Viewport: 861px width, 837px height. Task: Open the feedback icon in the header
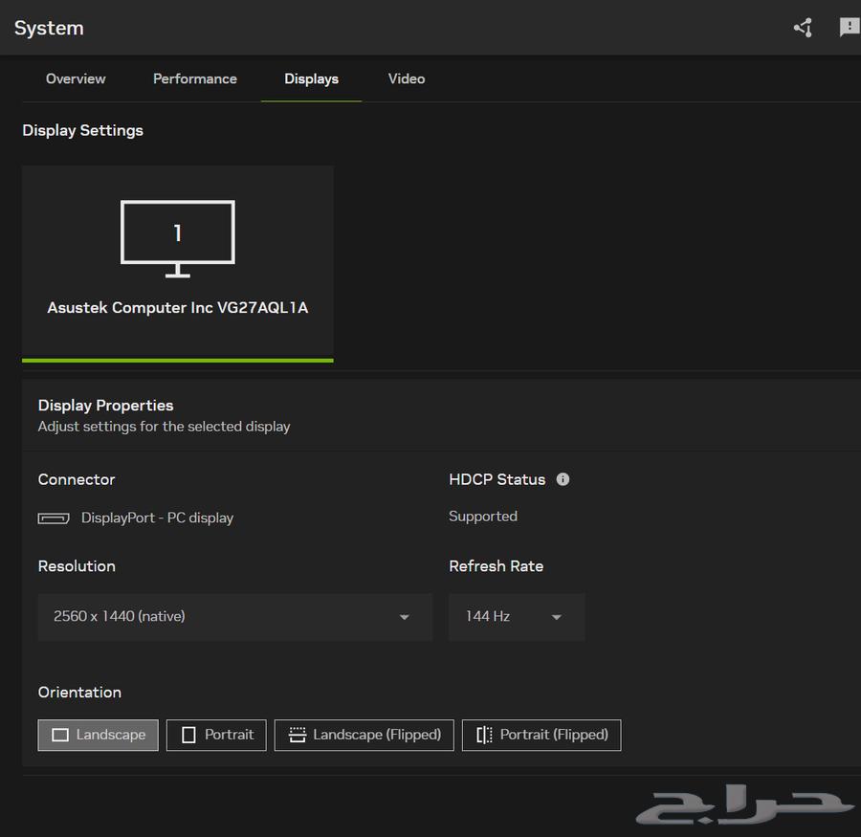coord(850,27)
